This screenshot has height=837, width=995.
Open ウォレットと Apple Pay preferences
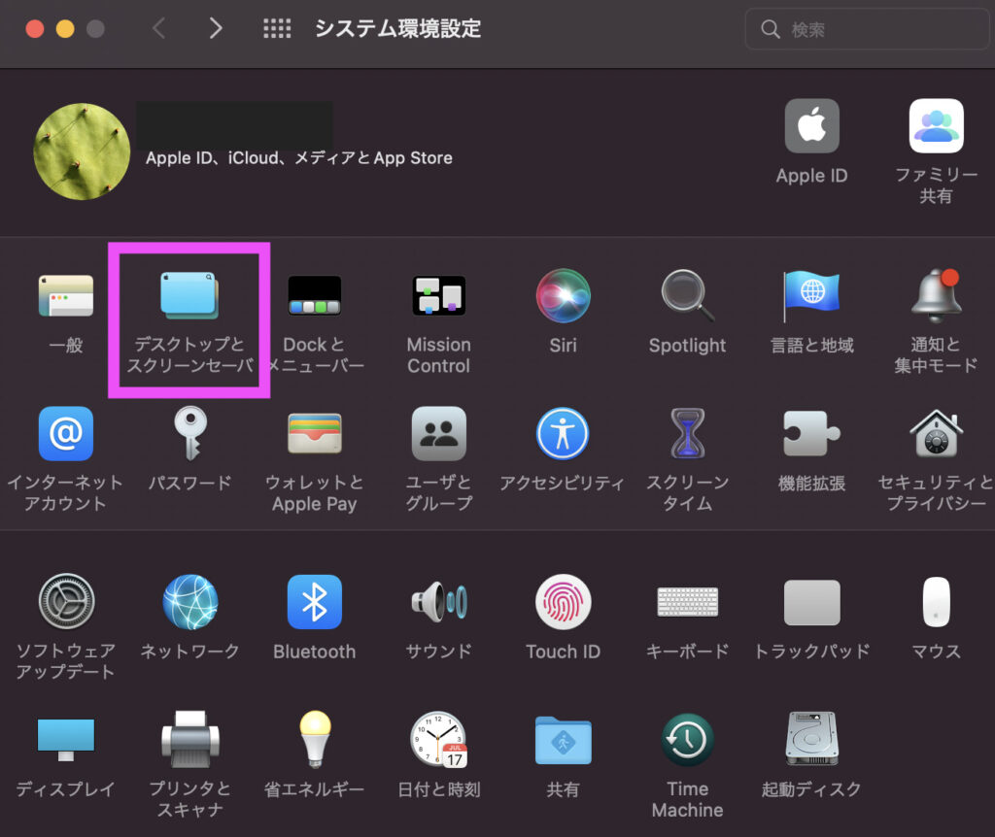click(314, 434)
